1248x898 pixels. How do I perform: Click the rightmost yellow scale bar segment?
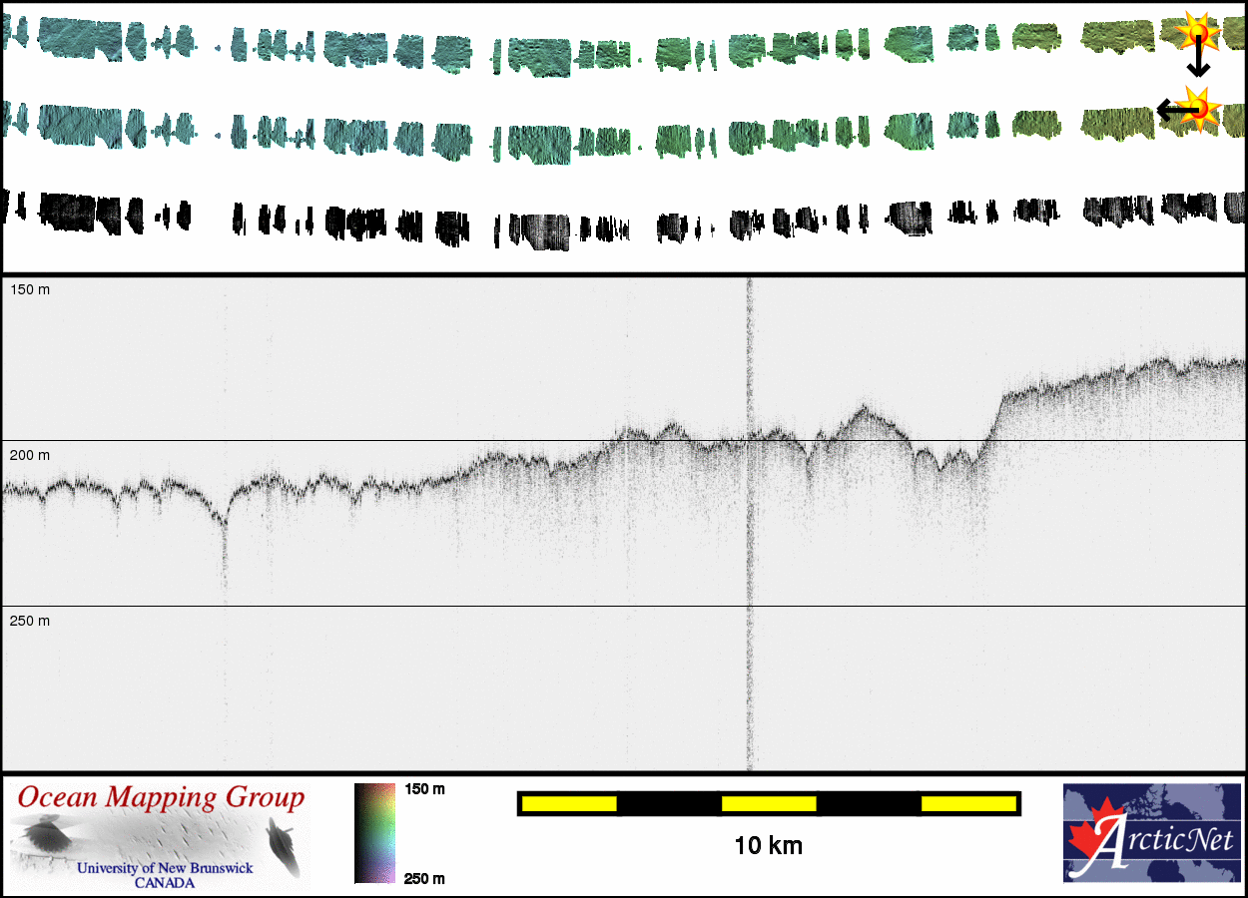tap(966, 803)
